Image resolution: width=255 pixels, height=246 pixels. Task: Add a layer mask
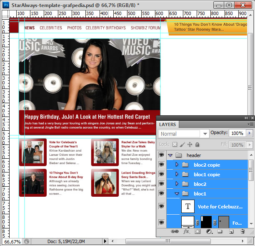(197, 231)
